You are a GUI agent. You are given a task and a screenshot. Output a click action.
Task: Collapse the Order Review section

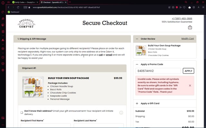tap(137, 39)
